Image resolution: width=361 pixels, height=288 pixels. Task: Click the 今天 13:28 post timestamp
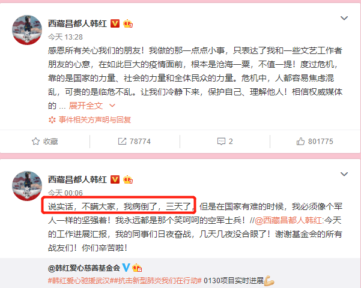(65, 37)
